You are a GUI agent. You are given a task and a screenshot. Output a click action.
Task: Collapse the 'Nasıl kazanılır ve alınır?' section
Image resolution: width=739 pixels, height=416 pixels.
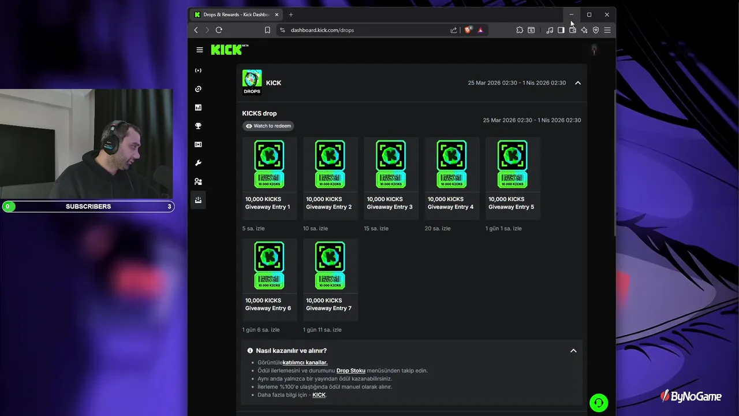tap(573, 351)
